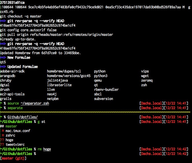Screen dimensions: 192x163
Task: Click qemu in the formula list
Action: coord(98,81)
